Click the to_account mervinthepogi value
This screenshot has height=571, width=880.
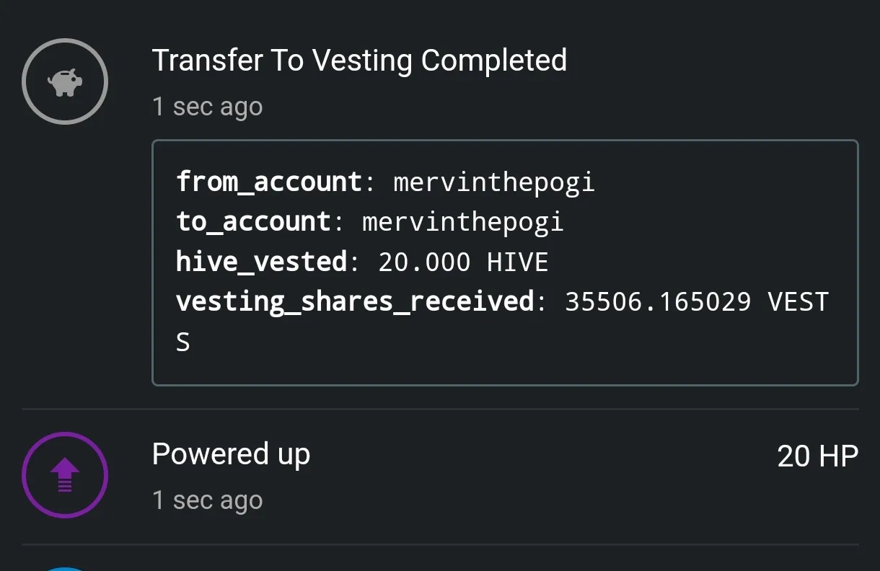462,221
